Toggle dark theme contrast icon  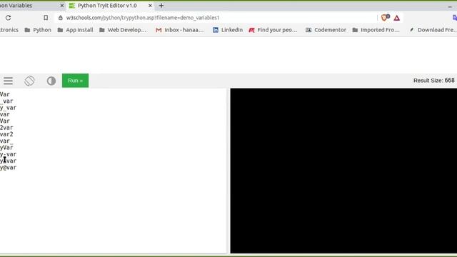pyautogui.click(x=51, y=81)
